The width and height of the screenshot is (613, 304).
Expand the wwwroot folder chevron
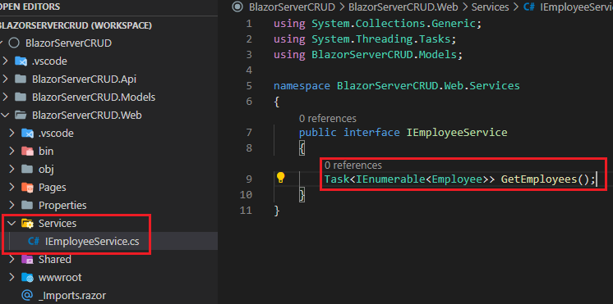coord(12,278)
